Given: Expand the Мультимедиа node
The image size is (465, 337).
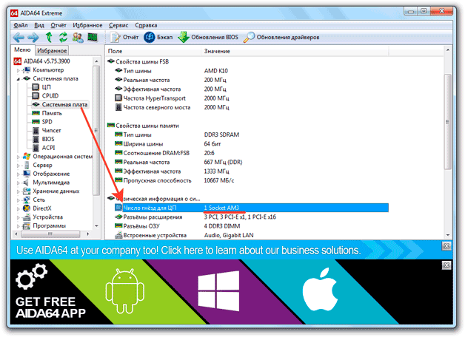Looking at the screenshot, I should [18, 183].
